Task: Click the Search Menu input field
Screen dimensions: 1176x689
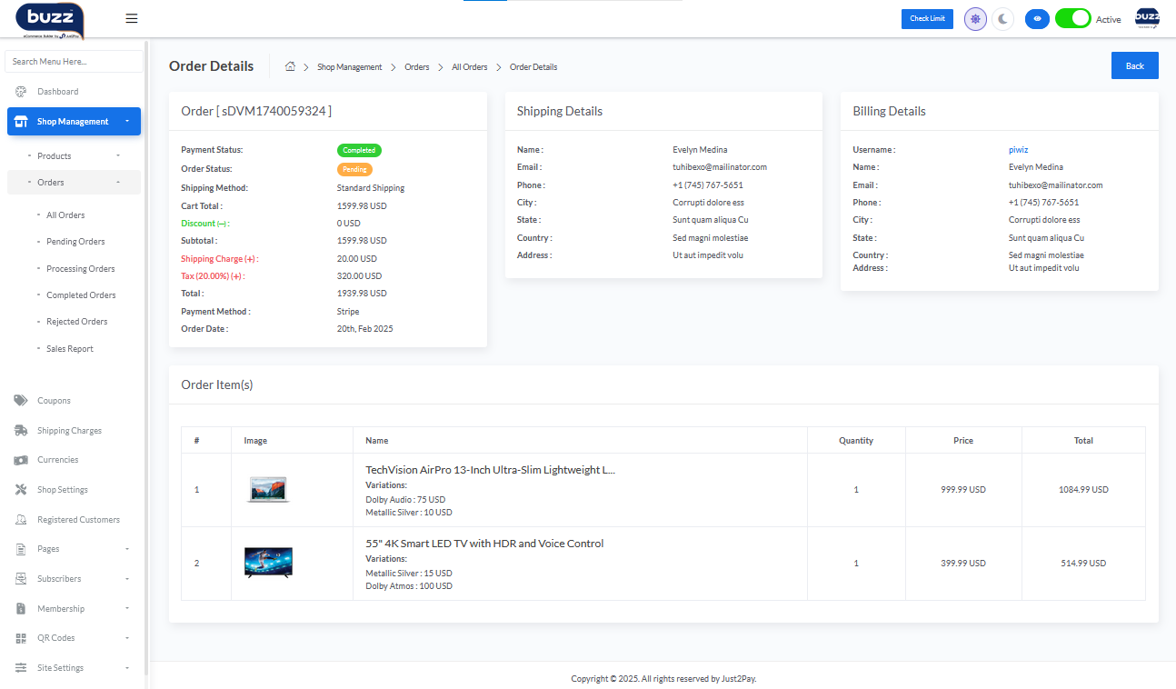Action: tap(74, 62)
